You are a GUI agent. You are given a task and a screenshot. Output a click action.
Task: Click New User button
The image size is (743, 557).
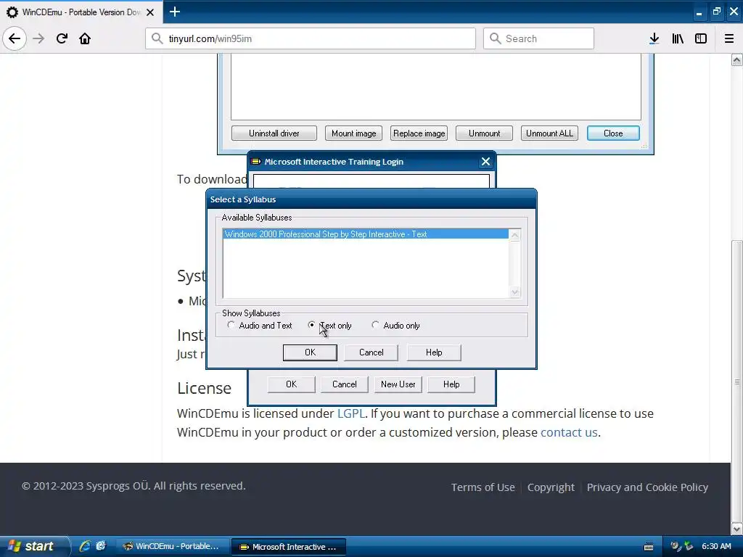pyautogui.click(x=398, y=384)
